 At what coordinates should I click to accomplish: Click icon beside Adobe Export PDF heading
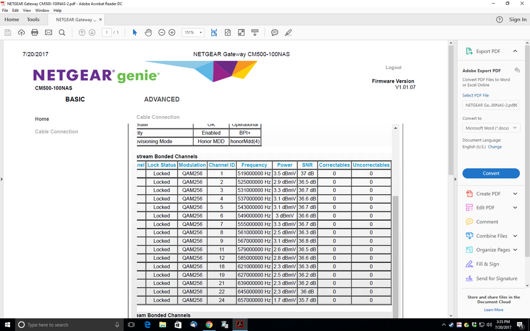coord(517,70)
